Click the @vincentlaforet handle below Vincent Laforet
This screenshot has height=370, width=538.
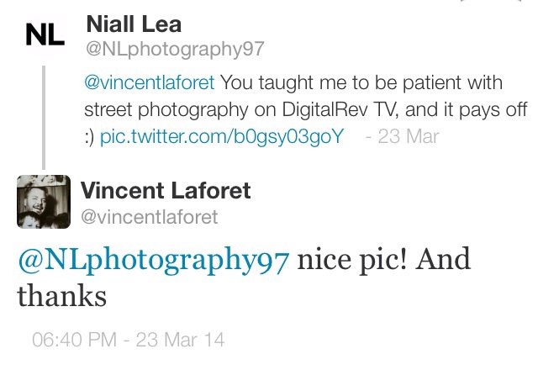[x=150, y=217]
